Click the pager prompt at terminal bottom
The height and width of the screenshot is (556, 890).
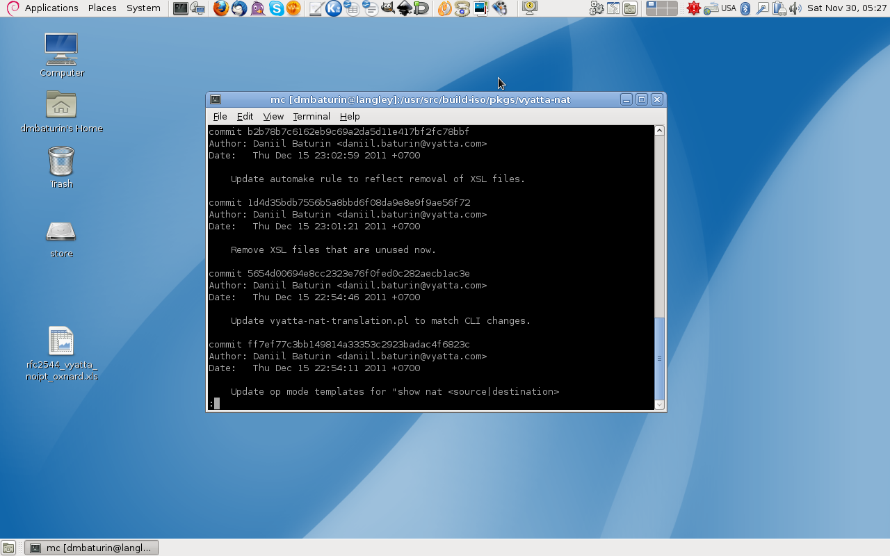214,403
